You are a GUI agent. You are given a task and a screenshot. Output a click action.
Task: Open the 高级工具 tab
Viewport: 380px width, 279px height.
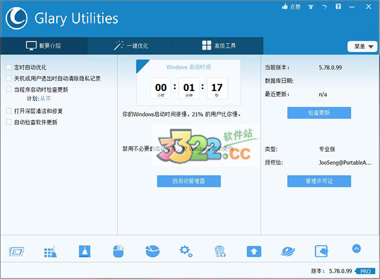pyautogui.click(x=219, y=46)
